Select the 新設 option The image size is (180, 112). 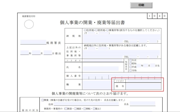coord(66,109)
